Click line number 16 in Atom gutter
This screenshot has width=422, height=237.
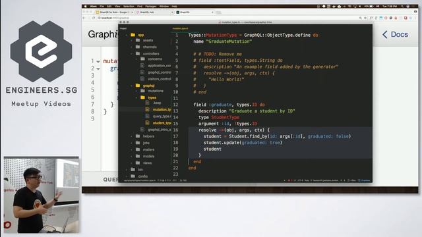pyautogui.click(x=175, y=130)
